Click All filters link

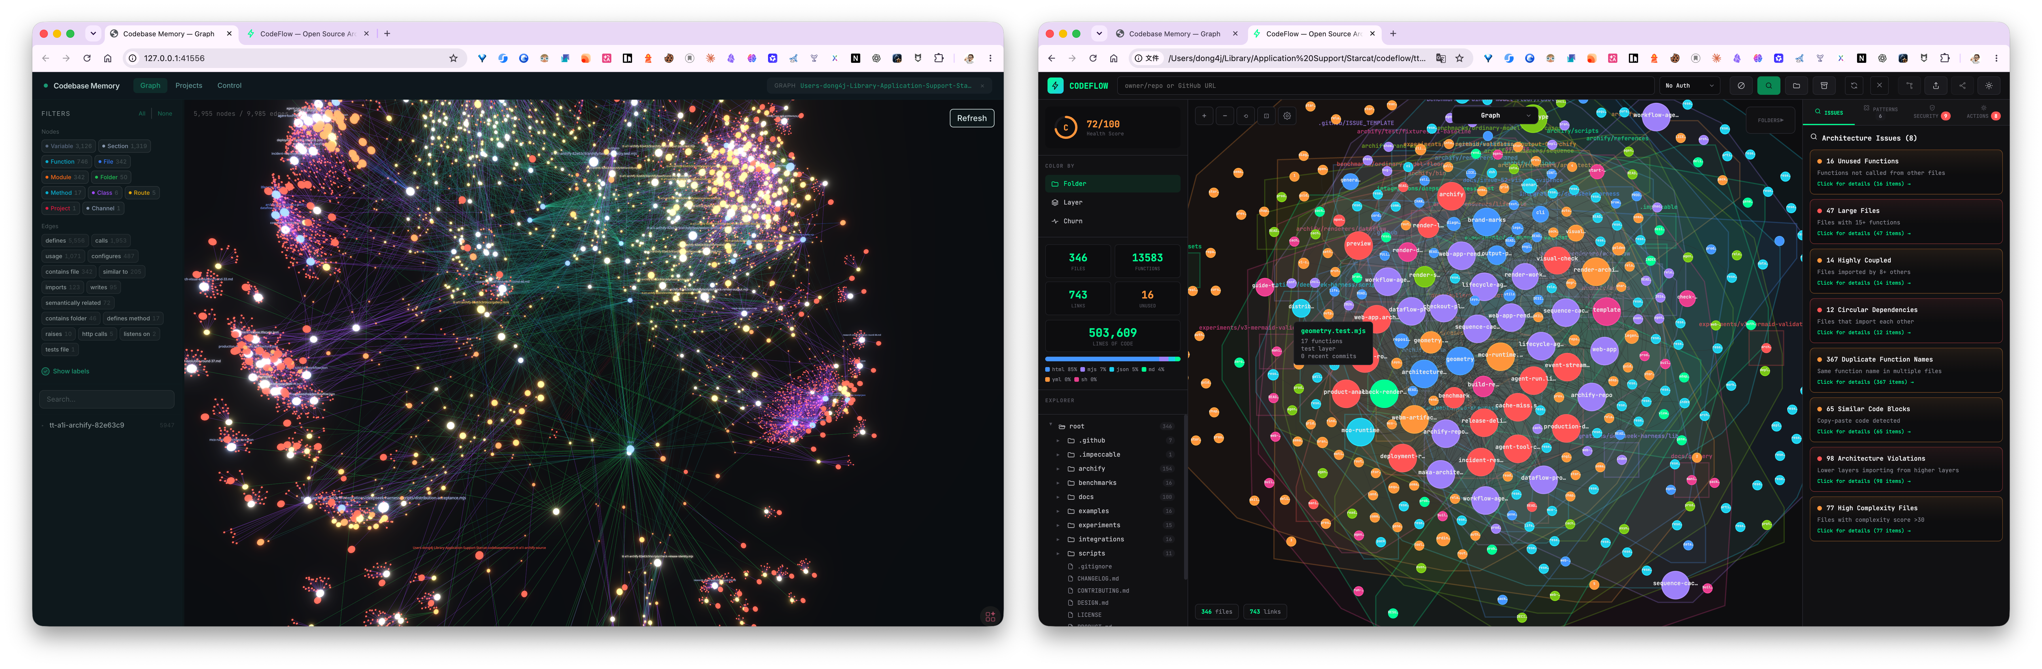pos(142,113)
